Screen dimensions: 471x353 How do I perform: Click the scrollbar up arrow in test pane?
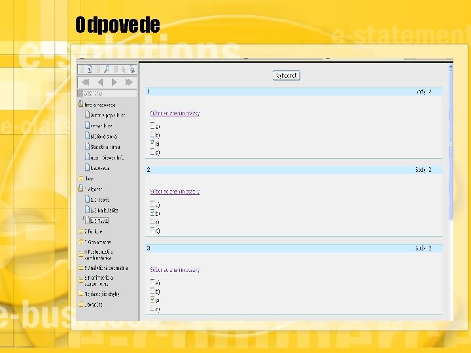[451, 67]
